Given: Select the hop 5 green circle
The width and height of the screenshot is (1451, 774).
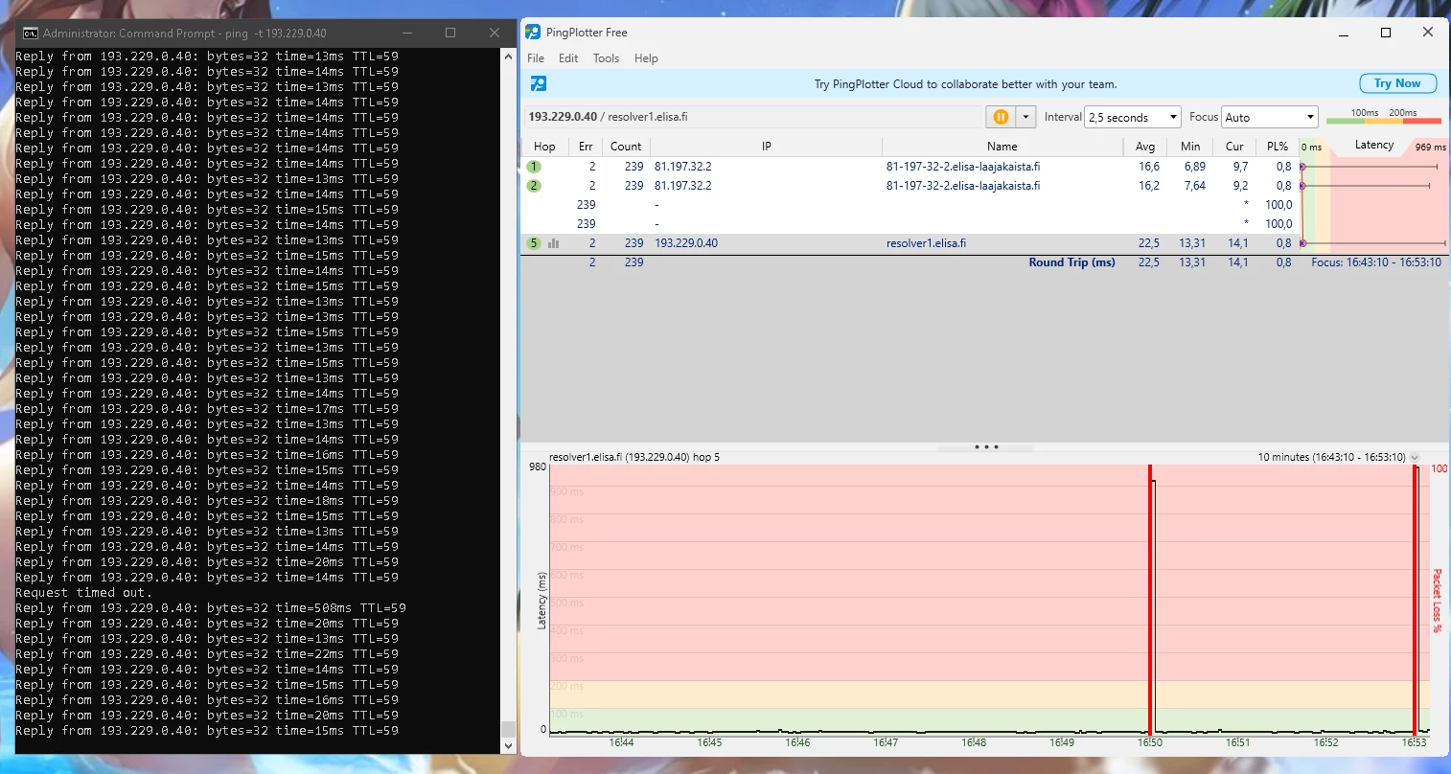Looking at the screenshot, I should point(535,243).
